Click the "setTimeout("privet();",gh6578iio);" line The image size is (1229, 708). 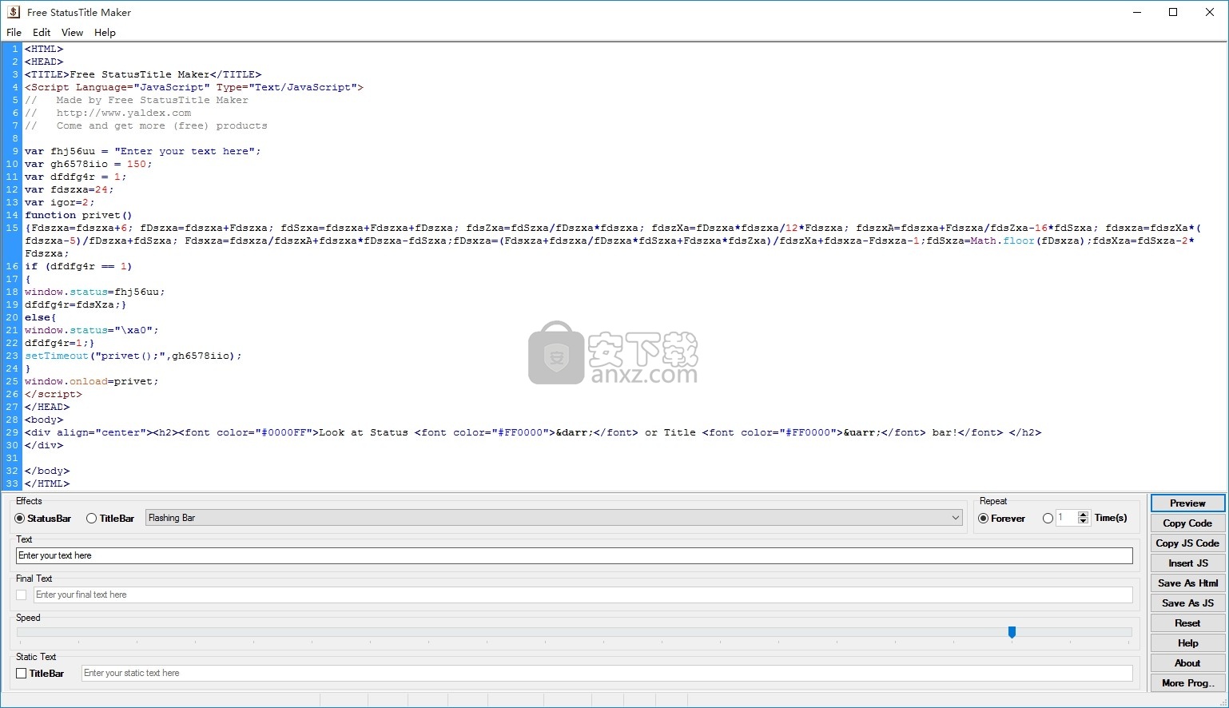133,356
